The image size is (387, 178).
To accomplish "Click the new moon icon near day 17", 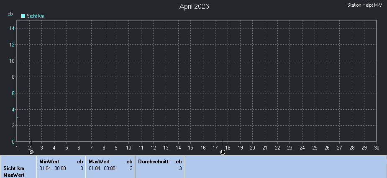I will point(223,152).
